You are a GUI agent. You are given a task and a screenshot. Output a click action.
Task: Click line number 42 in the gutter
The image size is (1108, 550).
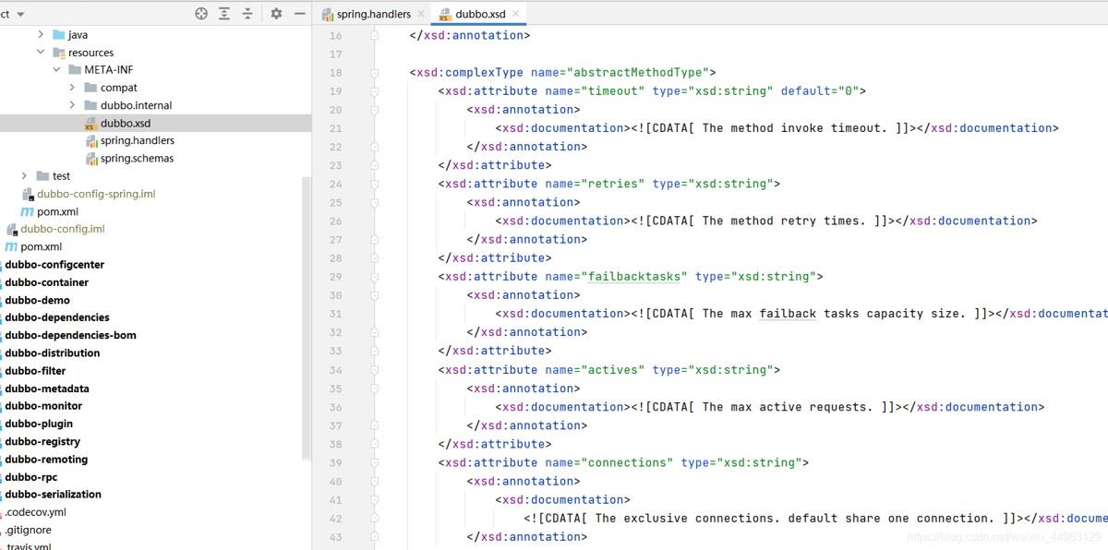pos(335,518)
